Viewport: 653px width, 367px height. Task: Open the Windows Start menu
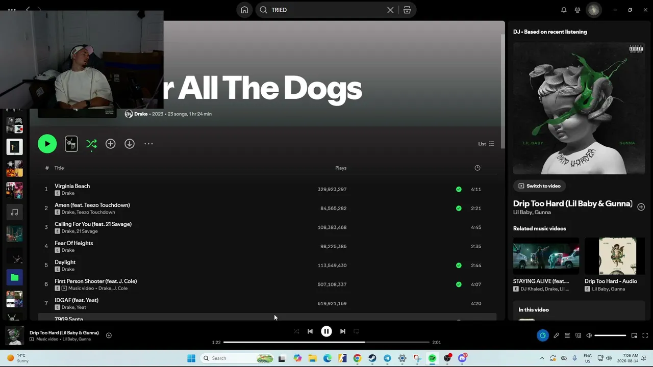coord(191,358)
